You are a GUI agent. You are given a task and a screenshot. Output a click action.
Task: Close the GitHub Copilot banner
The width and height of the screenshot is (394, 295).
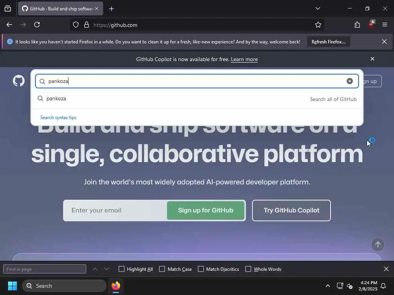tap(372, 59)
